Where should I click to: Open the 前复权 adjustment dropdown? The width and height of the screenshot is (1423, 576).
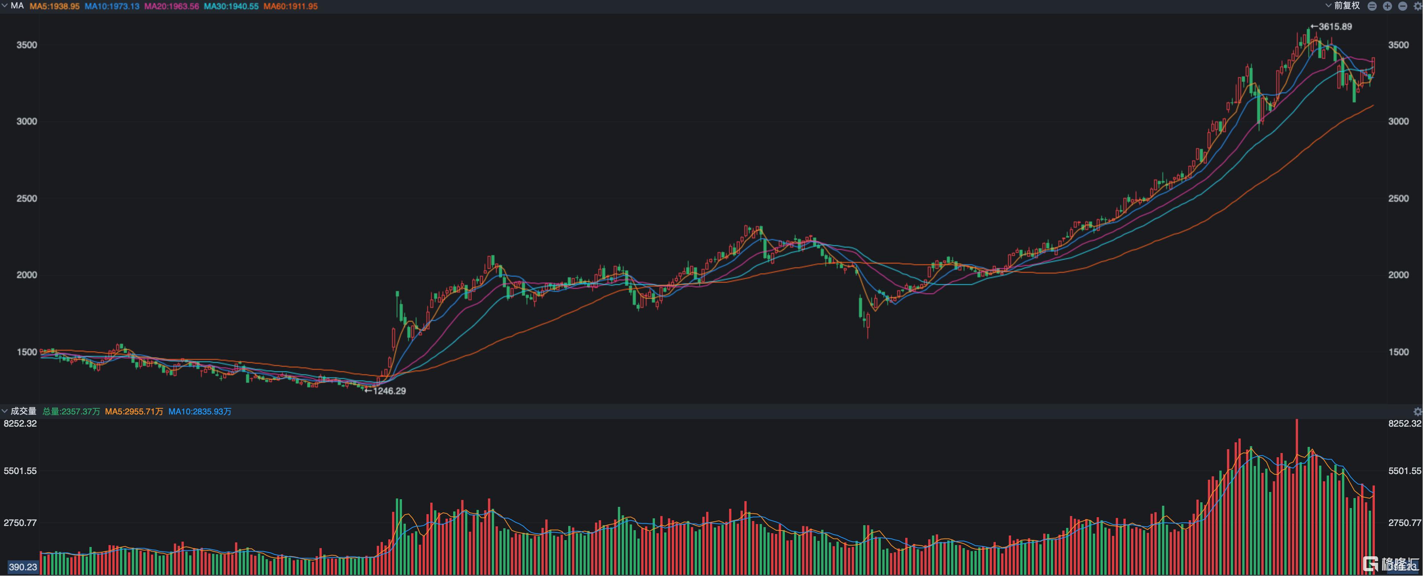pos(1347,6)
